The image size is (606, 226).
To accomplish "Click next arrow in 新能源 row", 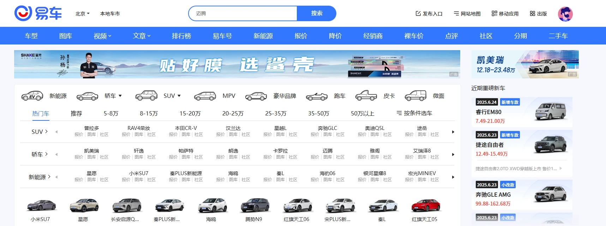I will pos(453,177).
